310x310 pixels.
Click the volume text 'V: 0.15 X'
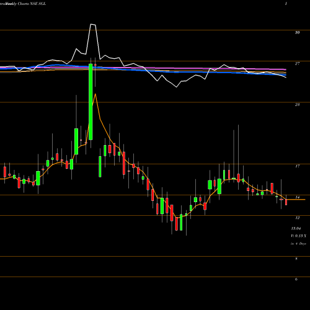pos(299,236)
